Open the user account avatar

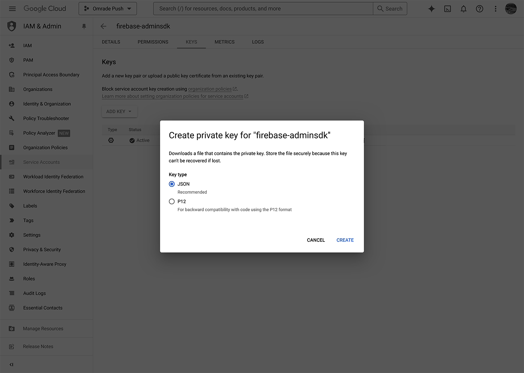(511, 9)
